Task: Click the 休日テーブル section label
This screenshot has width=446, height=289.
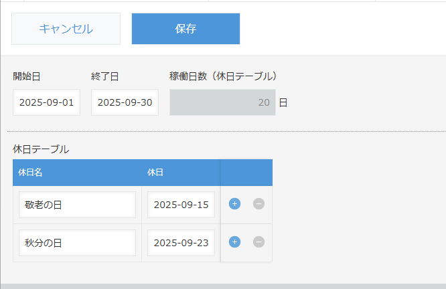Action: pos(41,149)
